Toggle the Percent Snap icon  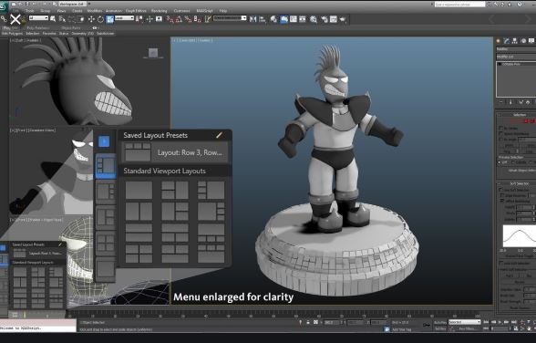click(188, 19)
